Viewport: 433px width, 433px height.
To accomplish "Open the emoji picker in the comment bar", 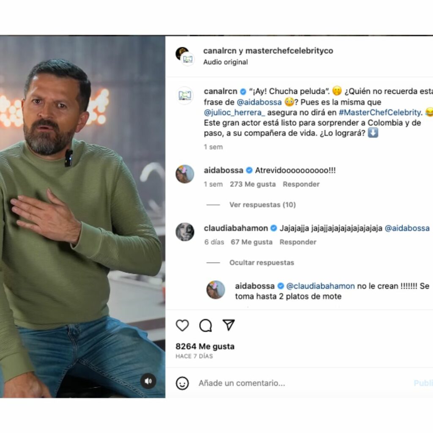I will (x=182, y=384).
